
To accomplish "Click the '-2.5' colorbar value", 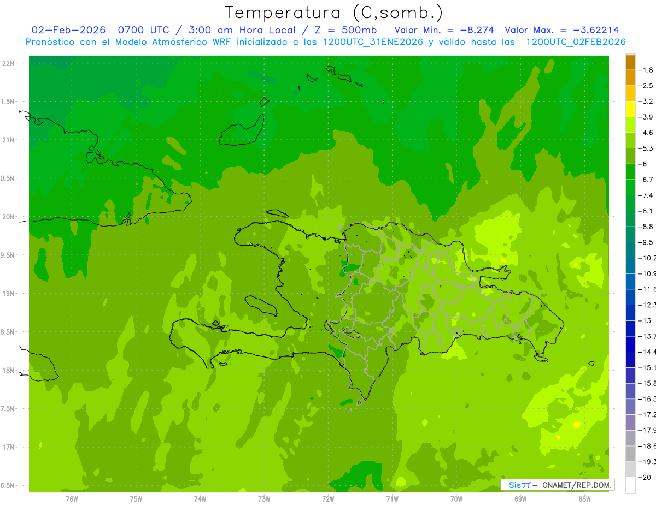I will (x=645, y=86).
